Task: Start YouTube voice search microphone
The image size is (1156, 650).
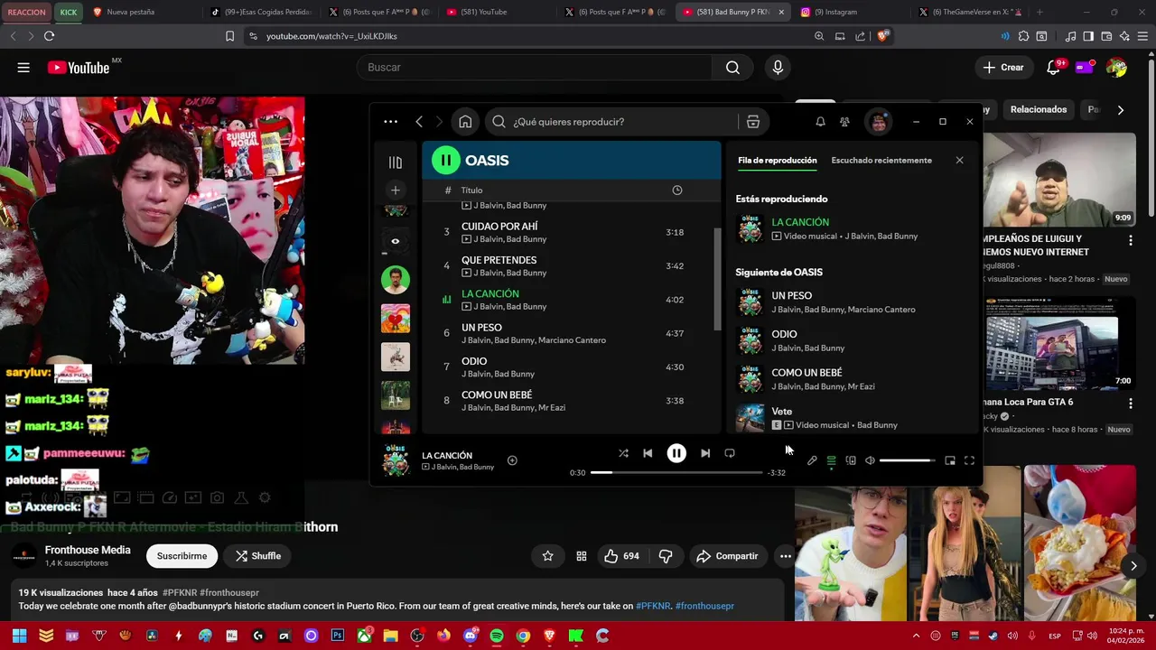Action: (x=778, y=68)
